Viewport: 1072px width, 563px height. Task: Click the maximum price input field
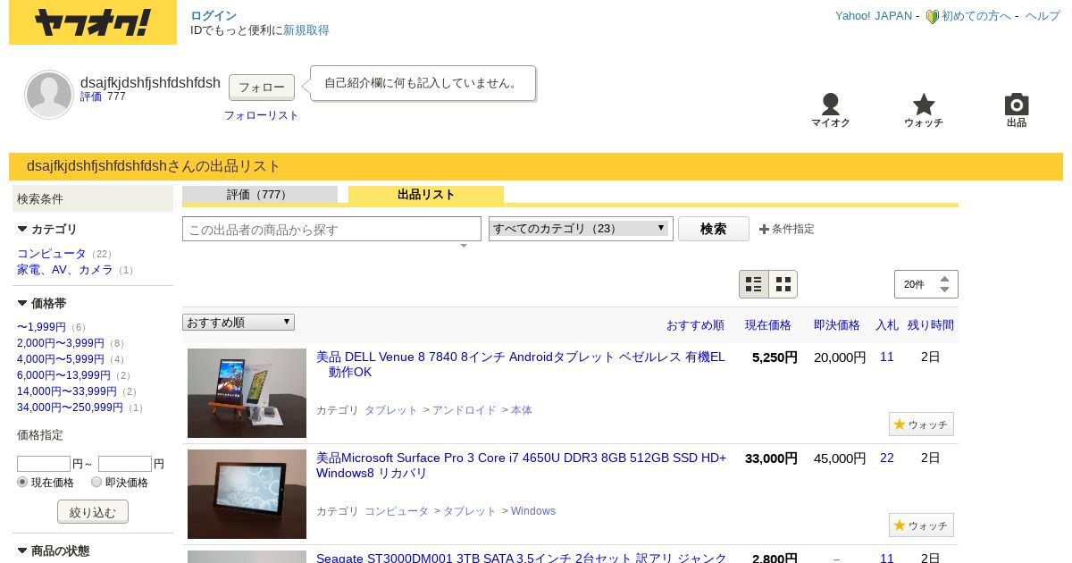point(125,464)
